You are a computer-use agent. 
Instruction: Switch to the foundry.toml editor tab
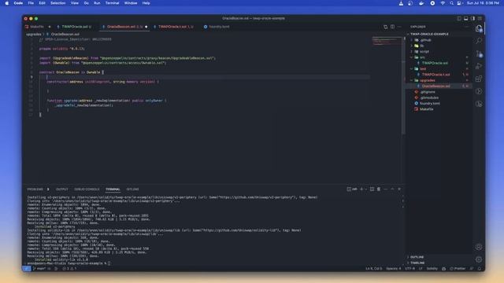click(x=217, y=27)
